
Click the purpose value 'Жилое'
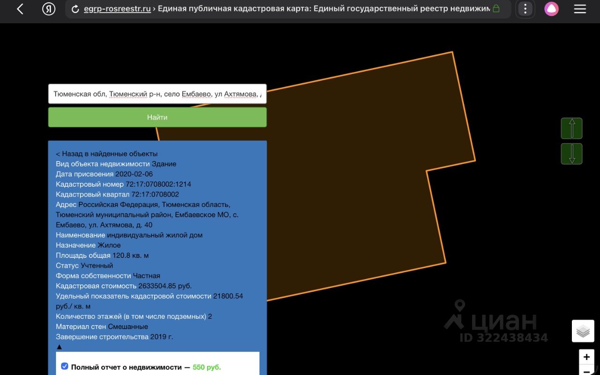[109, 245]
